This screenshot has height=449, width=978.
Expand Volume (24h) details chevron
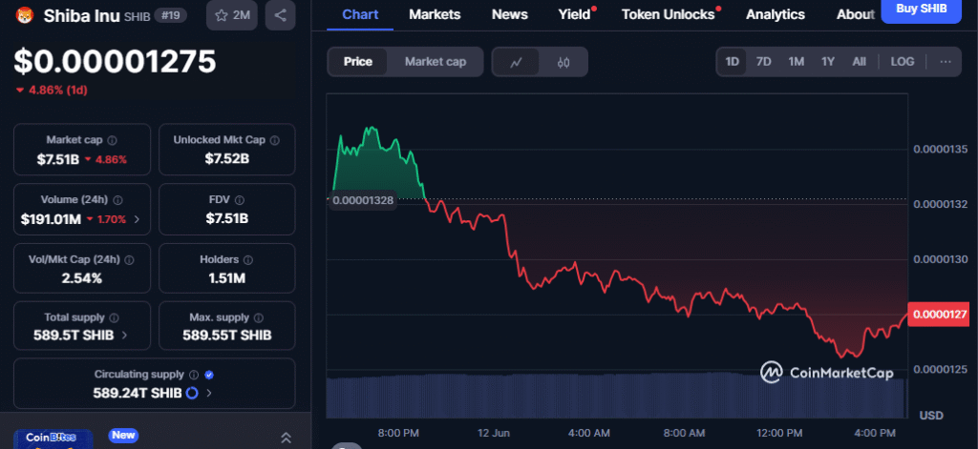(137, 219)
